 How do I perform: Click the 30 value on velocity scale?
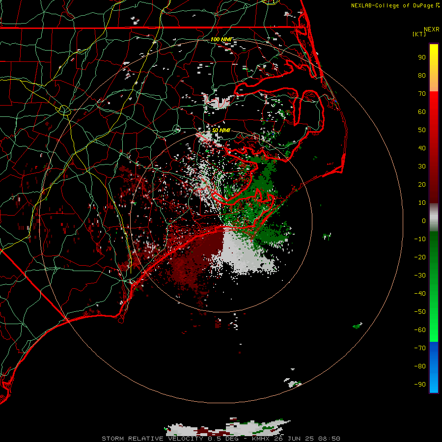coord(422,166)
